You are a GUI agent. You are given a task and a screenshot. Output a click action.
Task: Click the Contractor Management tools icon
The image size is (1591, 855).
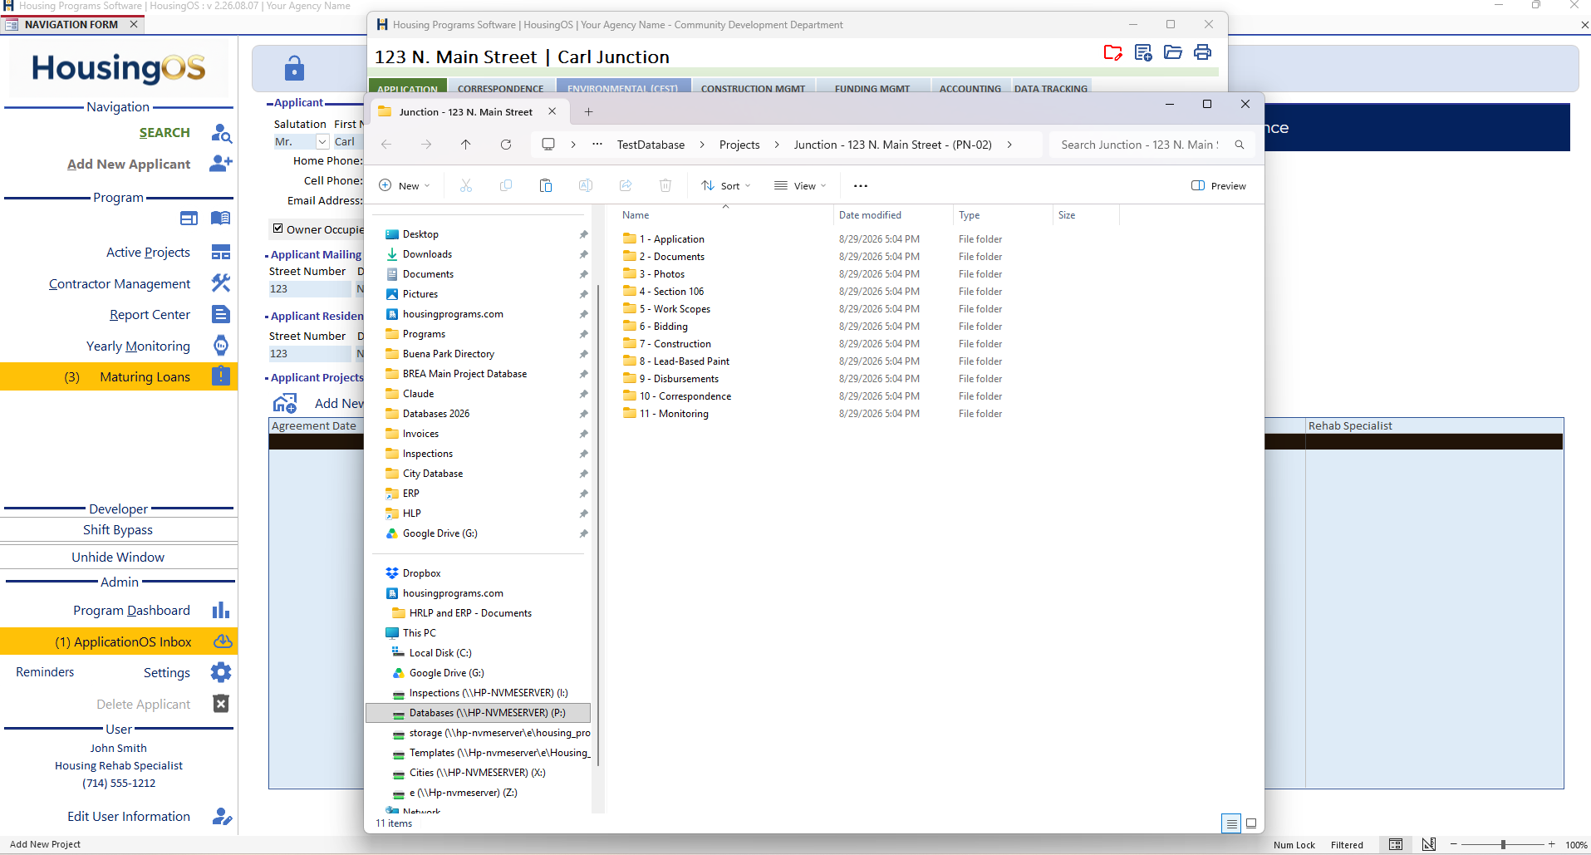[x=221, y=283]
